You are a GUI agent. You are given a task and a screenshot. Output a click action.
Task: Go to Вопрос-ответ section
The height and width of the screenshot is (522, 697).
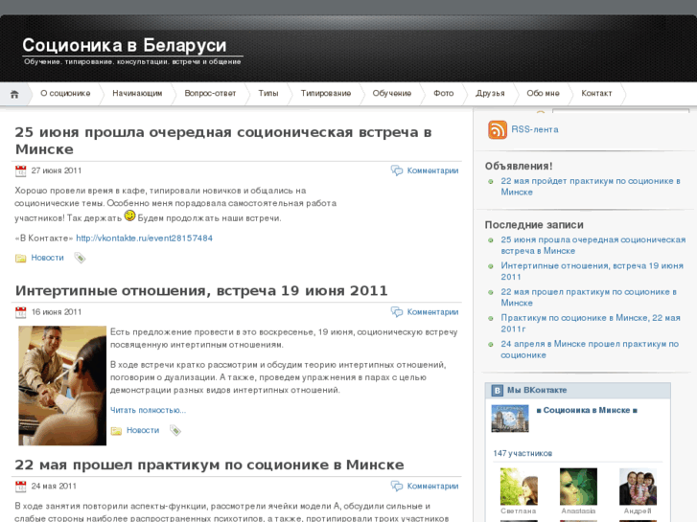coord(210,93)
